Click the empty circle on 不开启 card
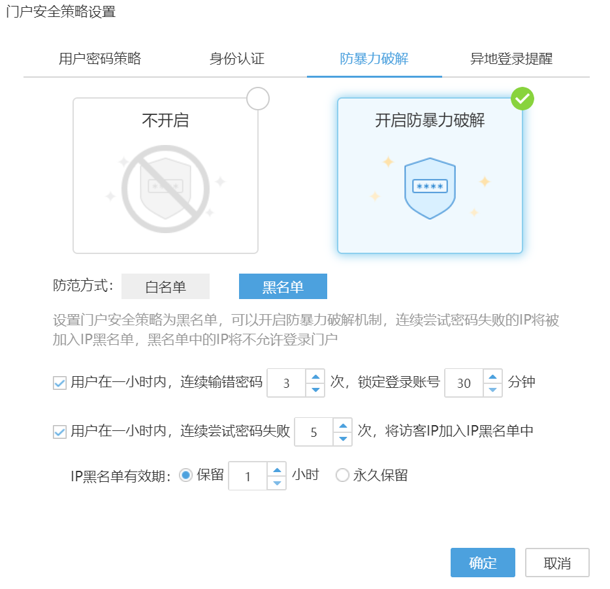The height and width of the screenshot is (589, 610). 258,99
